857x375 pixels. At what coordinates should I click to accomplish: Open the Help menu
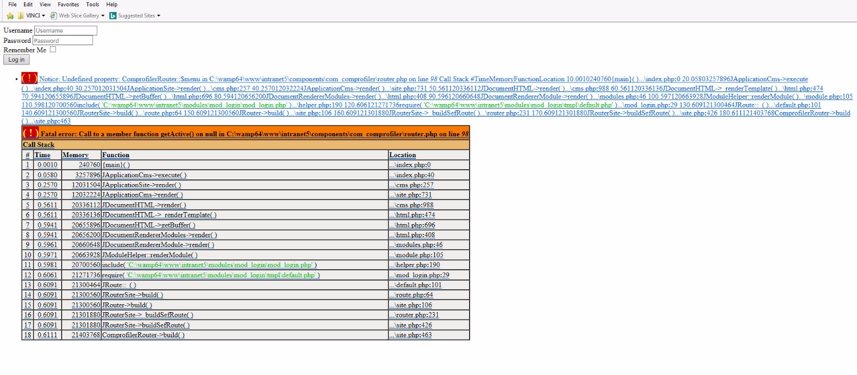tap(112, 5)
